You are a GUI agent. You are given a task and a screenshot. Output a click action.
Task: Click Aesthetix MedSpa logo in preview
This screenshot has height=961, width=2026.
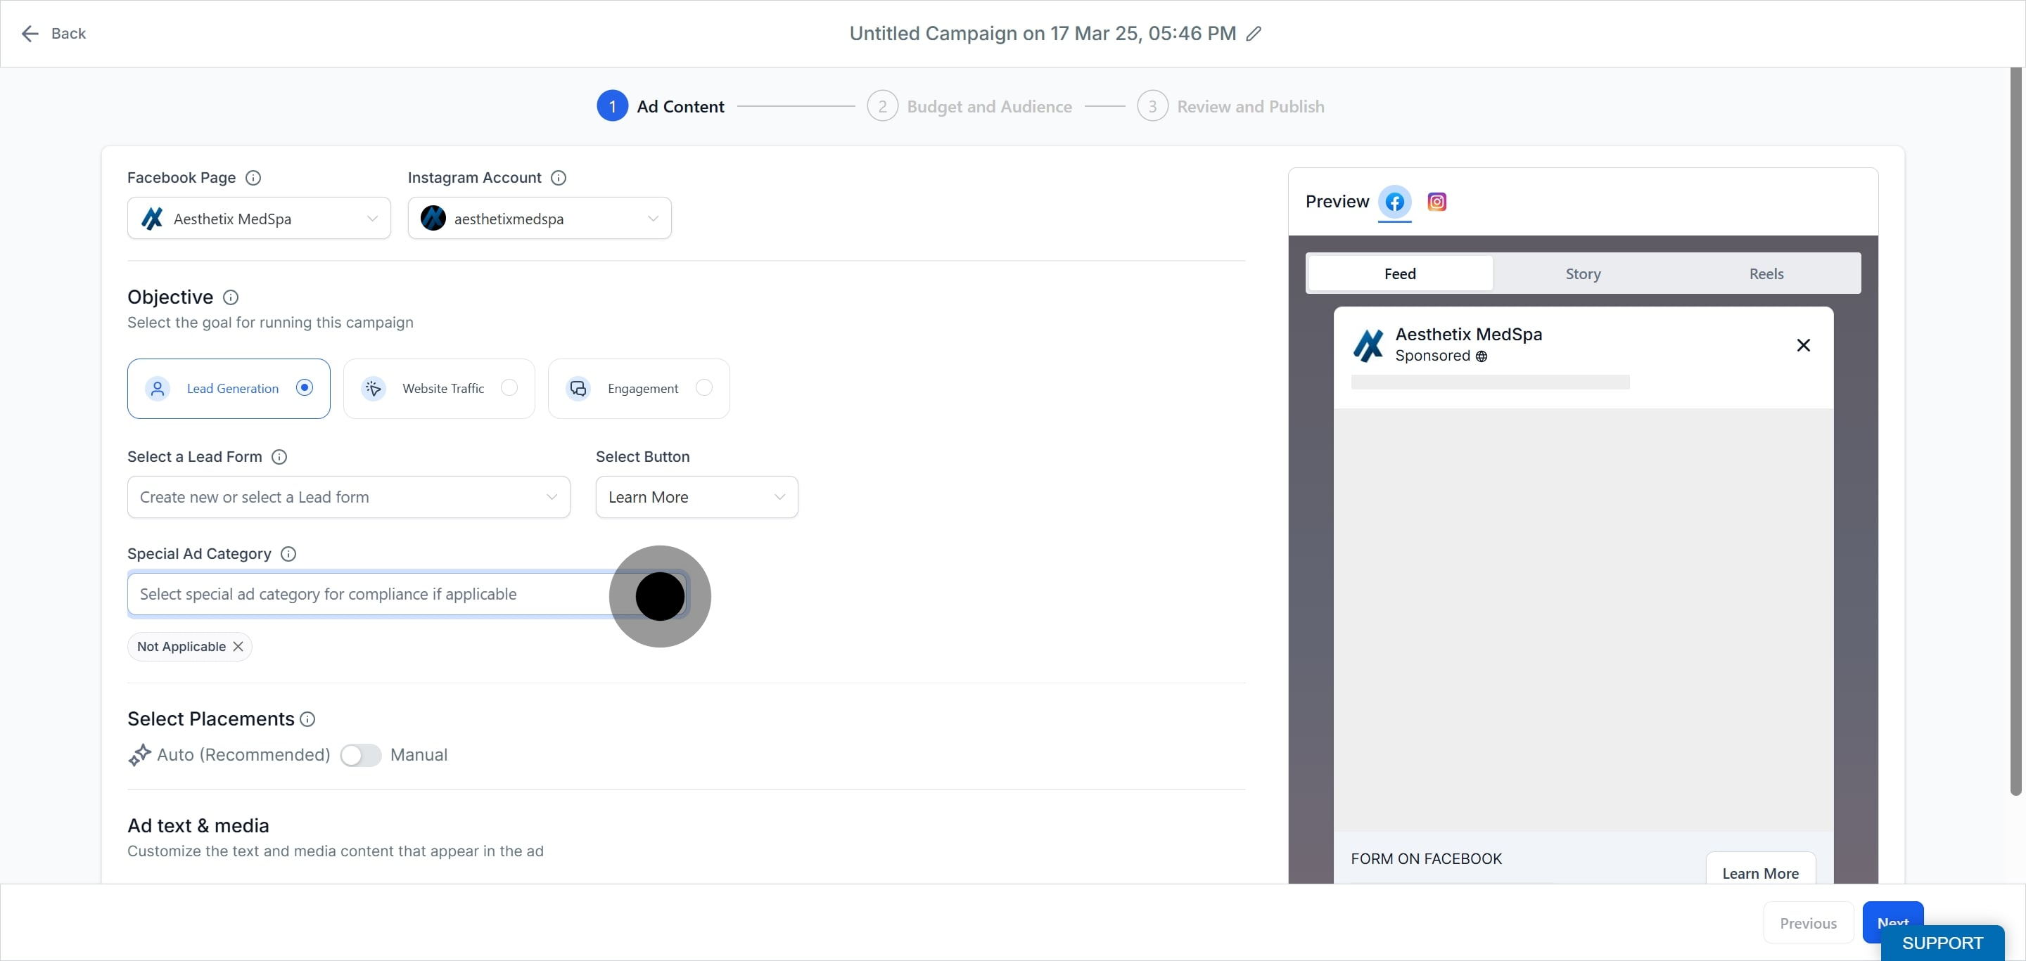click(x=1368, y=345)
